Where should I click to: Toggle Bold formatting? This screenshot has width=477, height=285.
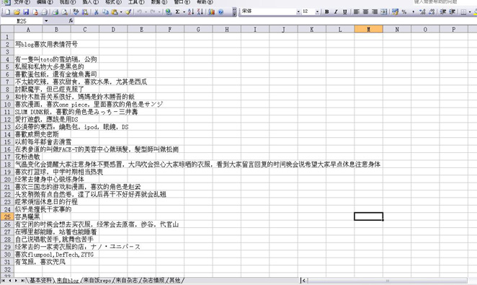327,12
